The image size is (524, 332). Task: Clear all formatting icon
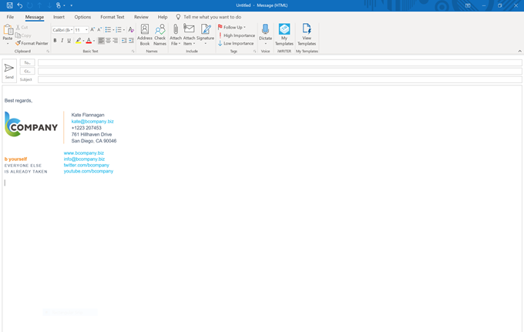click(131, 30)
